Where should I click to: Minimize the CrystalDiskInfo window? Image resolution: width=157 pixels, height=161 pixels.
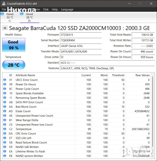(129, 4)
